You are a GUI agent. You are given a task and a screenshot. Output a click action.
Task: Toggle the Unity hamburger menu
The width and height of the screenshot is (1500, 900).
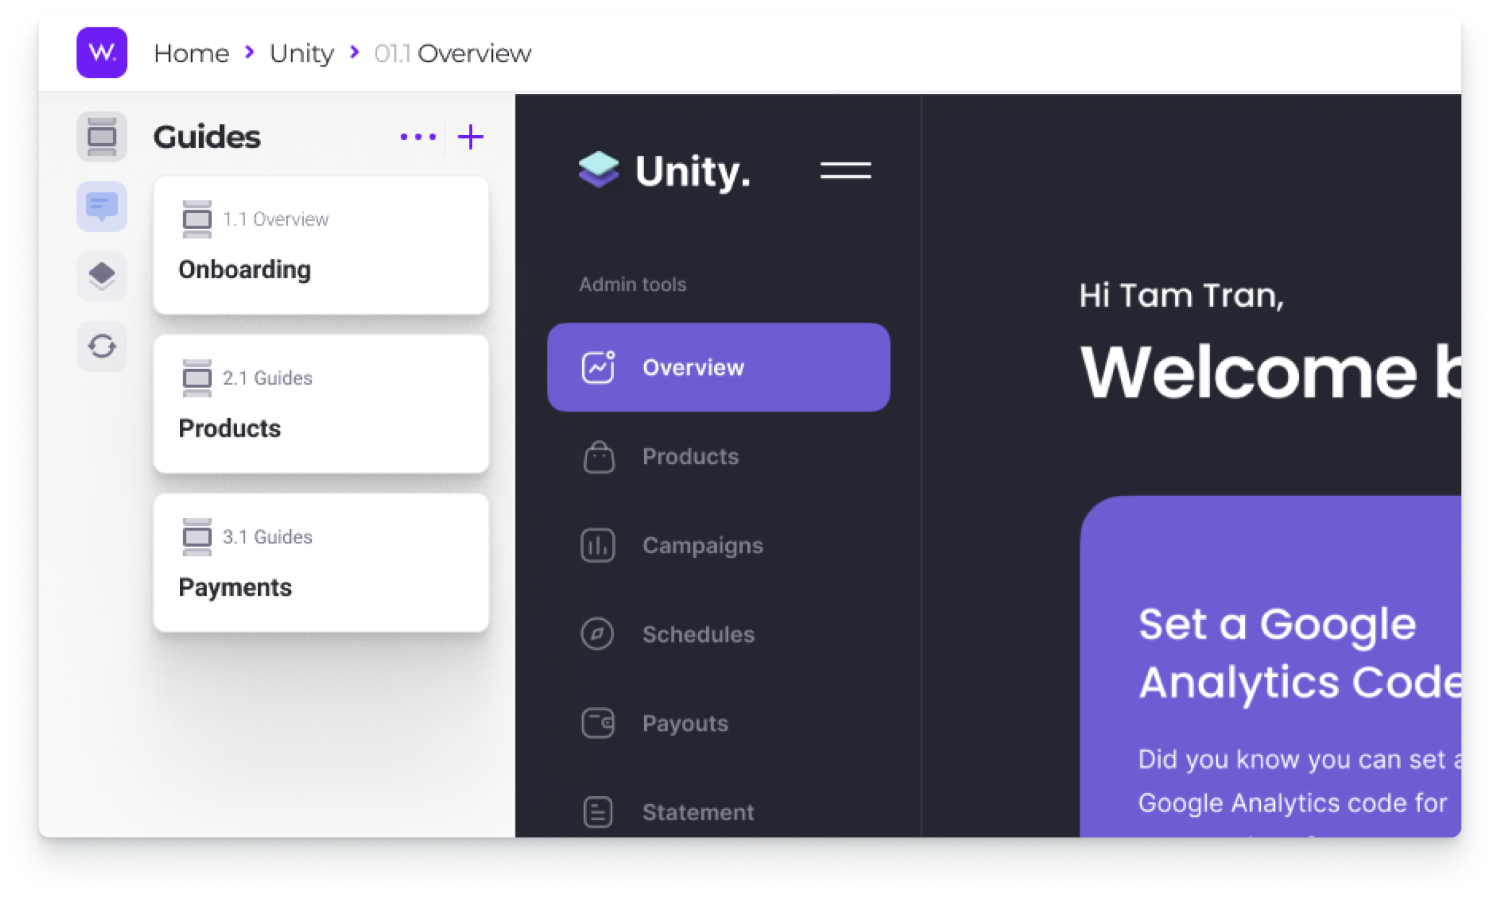click(x=845, y=170)
